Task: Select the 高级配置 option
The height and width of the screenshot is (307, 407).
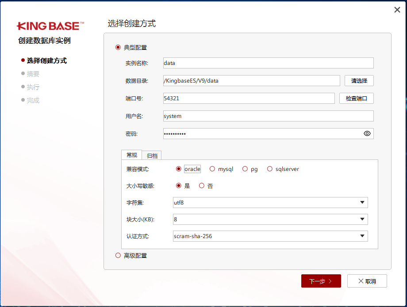Action: (x=118, y=255)
